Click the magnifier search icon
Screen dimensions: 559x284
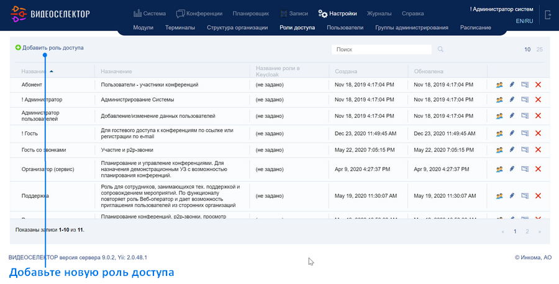coord(440,49)
